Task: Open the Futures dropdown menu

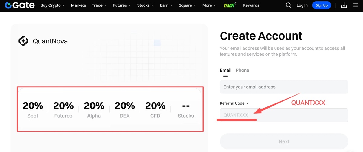Action: [122, 5]
